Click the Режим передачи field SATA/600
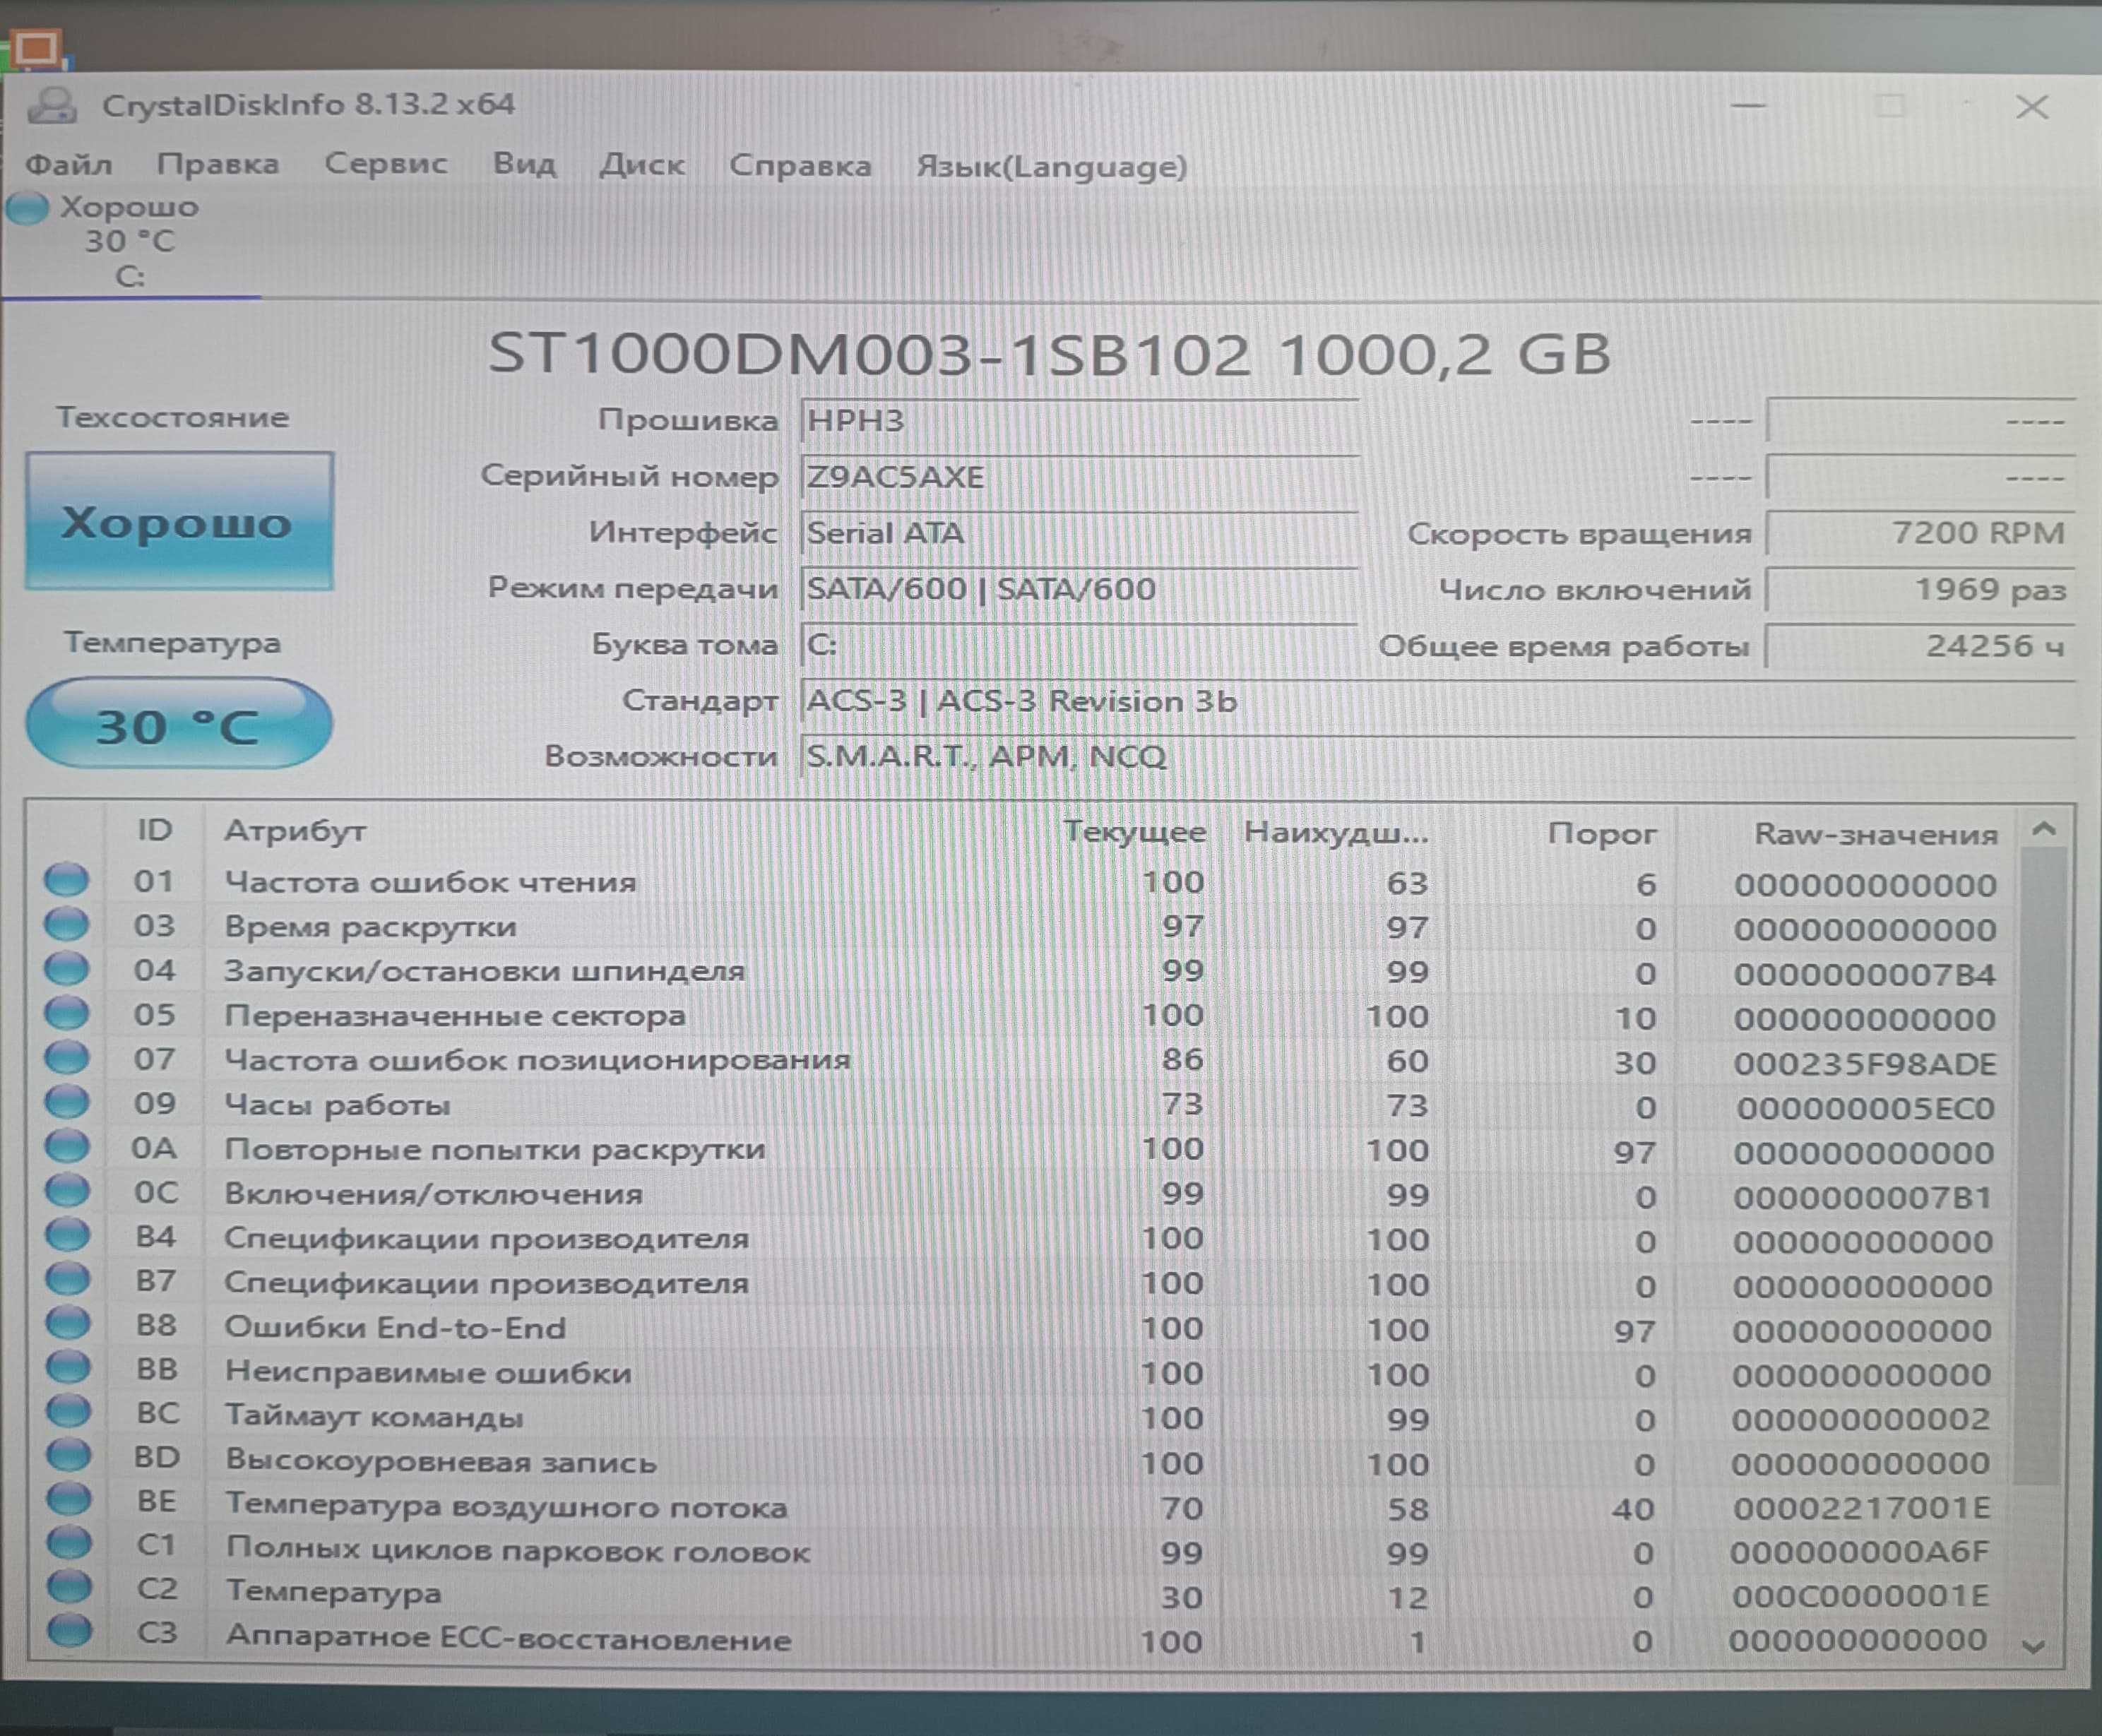 (x=1079, y=589)
